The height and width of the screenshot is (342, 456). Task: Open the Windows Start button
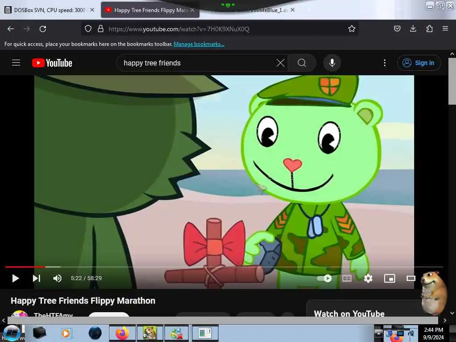coord(11,333)
